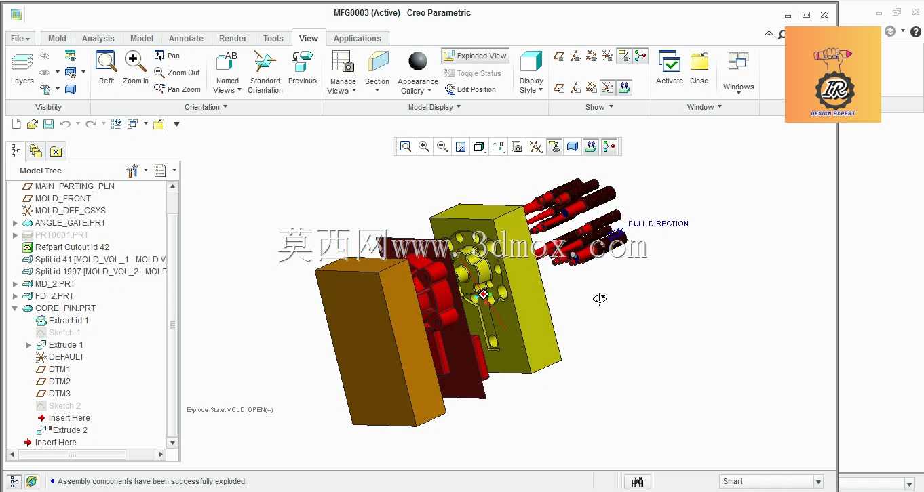The image size is (924, 492).
Task: Toggle pull direction arrows in ribbon Show group
Action: (x=625, y=87)
